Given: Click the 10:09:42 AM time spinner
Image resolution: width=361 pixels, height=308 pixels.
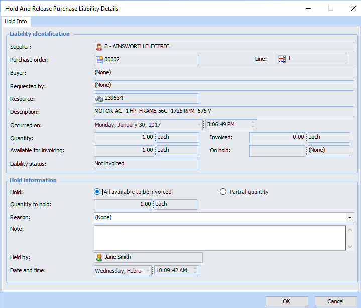Looking at the screenshot, I should coord(195,271).
